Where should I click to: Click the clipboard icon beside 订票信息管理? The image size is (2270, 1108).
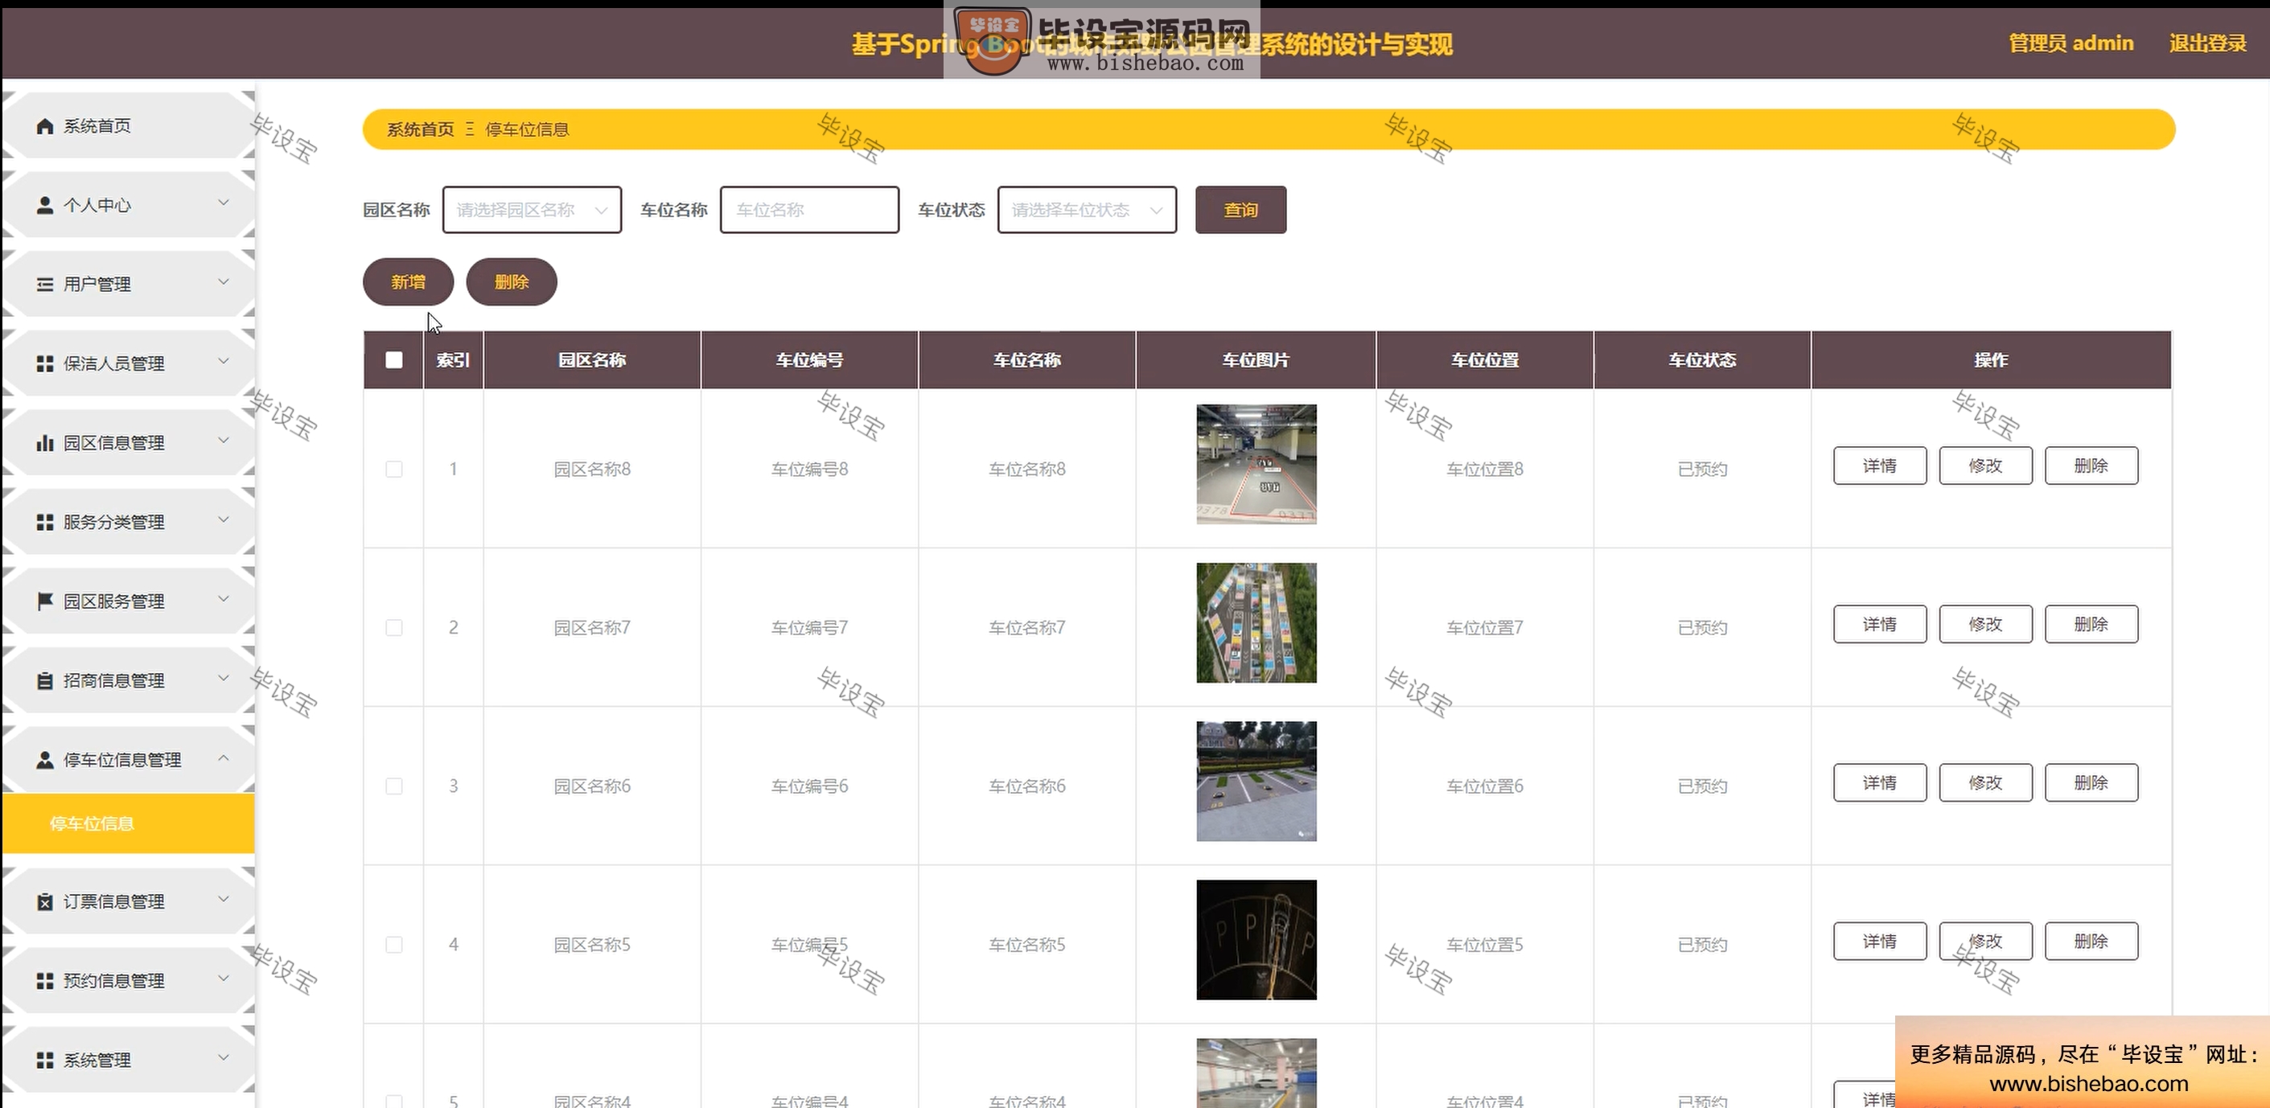click(x=45, y=902)
